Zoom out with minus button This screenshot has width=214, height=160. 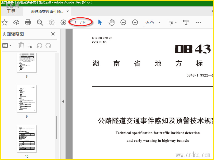click(x=123, y=22)
